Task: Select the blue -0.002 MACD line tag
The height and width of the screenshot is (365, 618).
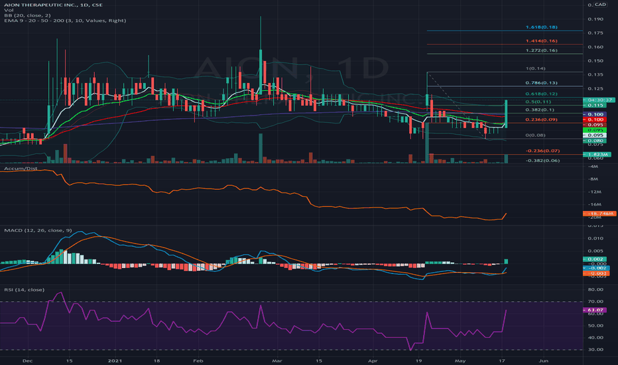Action: click(x=596, y=268)
